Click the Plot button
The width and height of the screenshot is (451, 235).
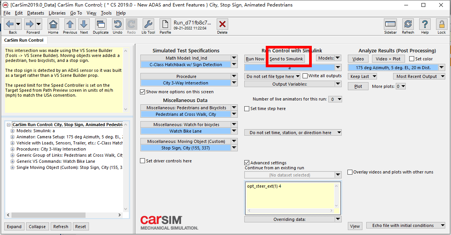(x=358, y=86)
